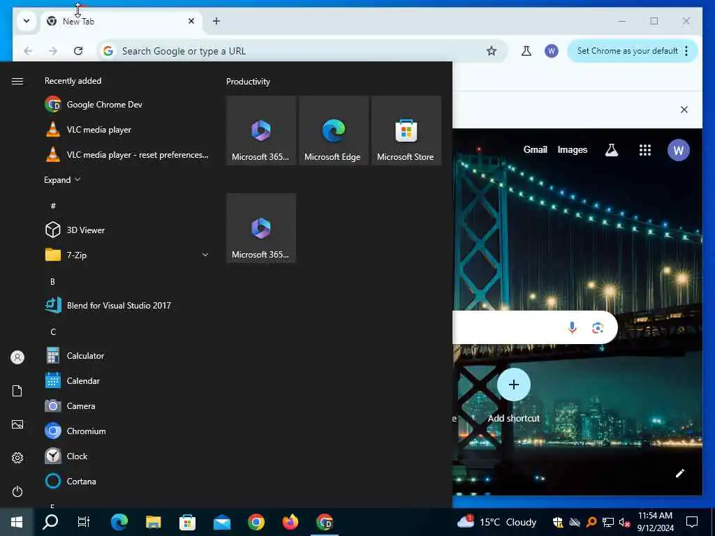Expand the Recently added list

(x=62, y=179)
